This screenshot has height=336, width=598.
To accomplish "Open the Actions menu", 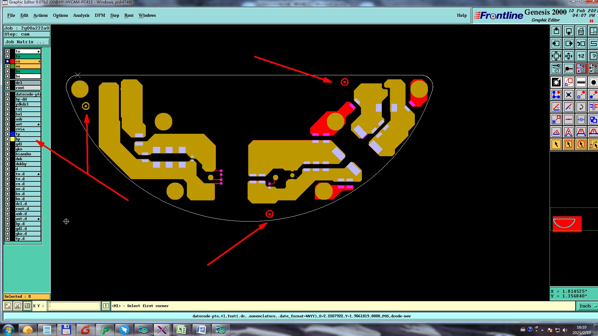I will [x=40, y=15].
